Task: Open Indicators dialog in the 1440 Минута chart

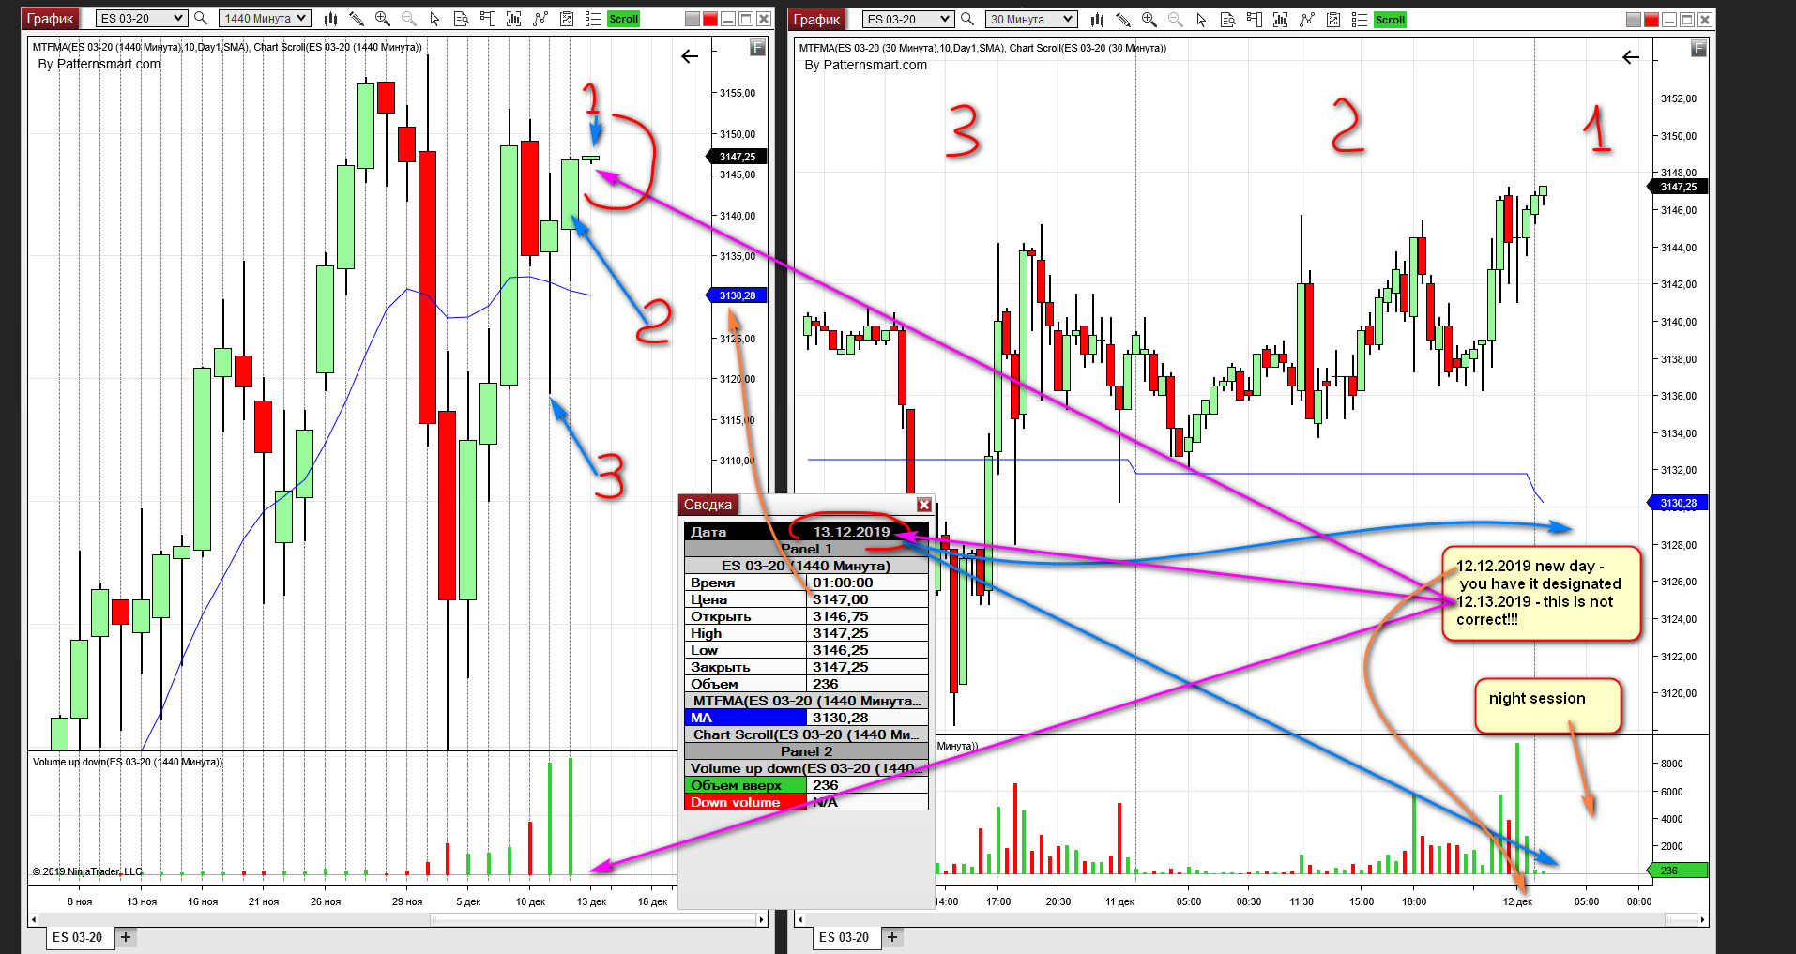Action: pyautogui.click(x=540, y=19)
